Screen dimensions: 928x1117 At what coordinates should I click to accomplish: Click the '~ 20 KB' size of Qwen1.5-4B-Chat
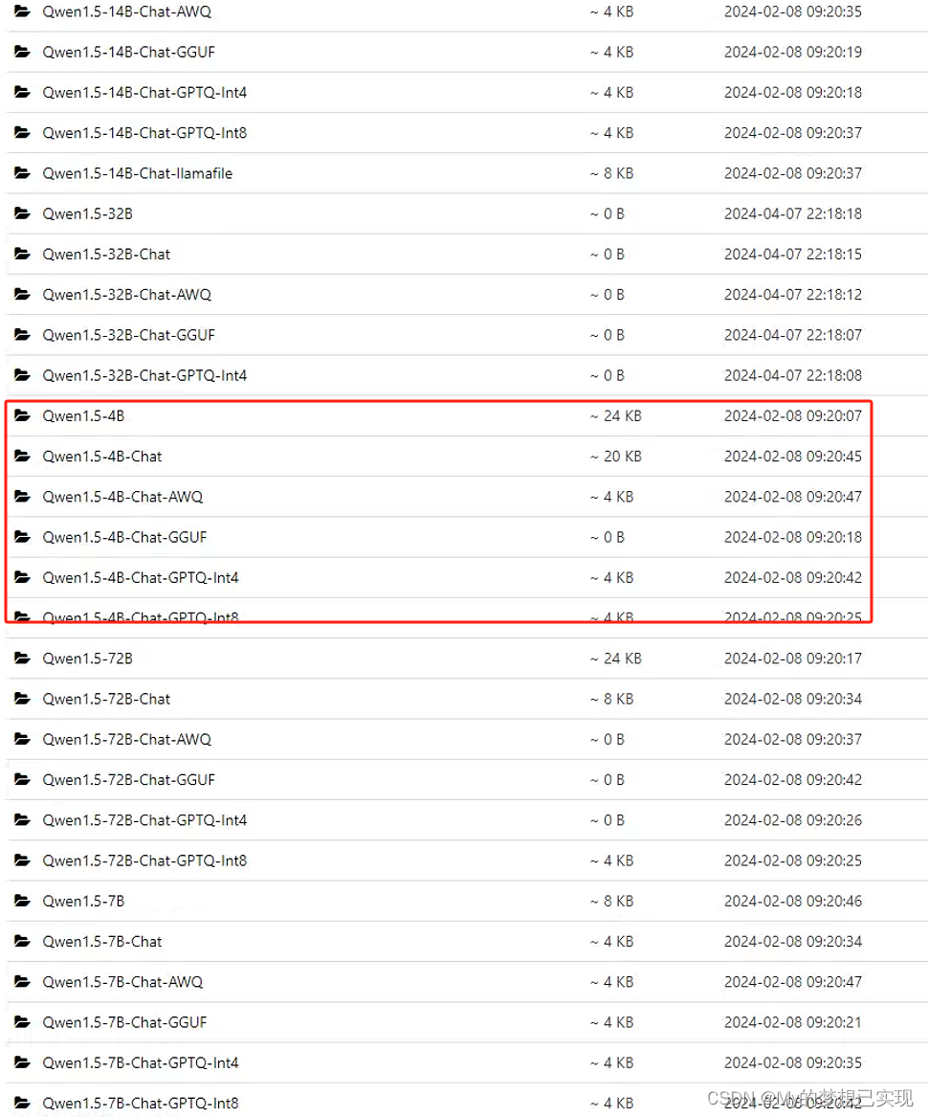[615, 457]
